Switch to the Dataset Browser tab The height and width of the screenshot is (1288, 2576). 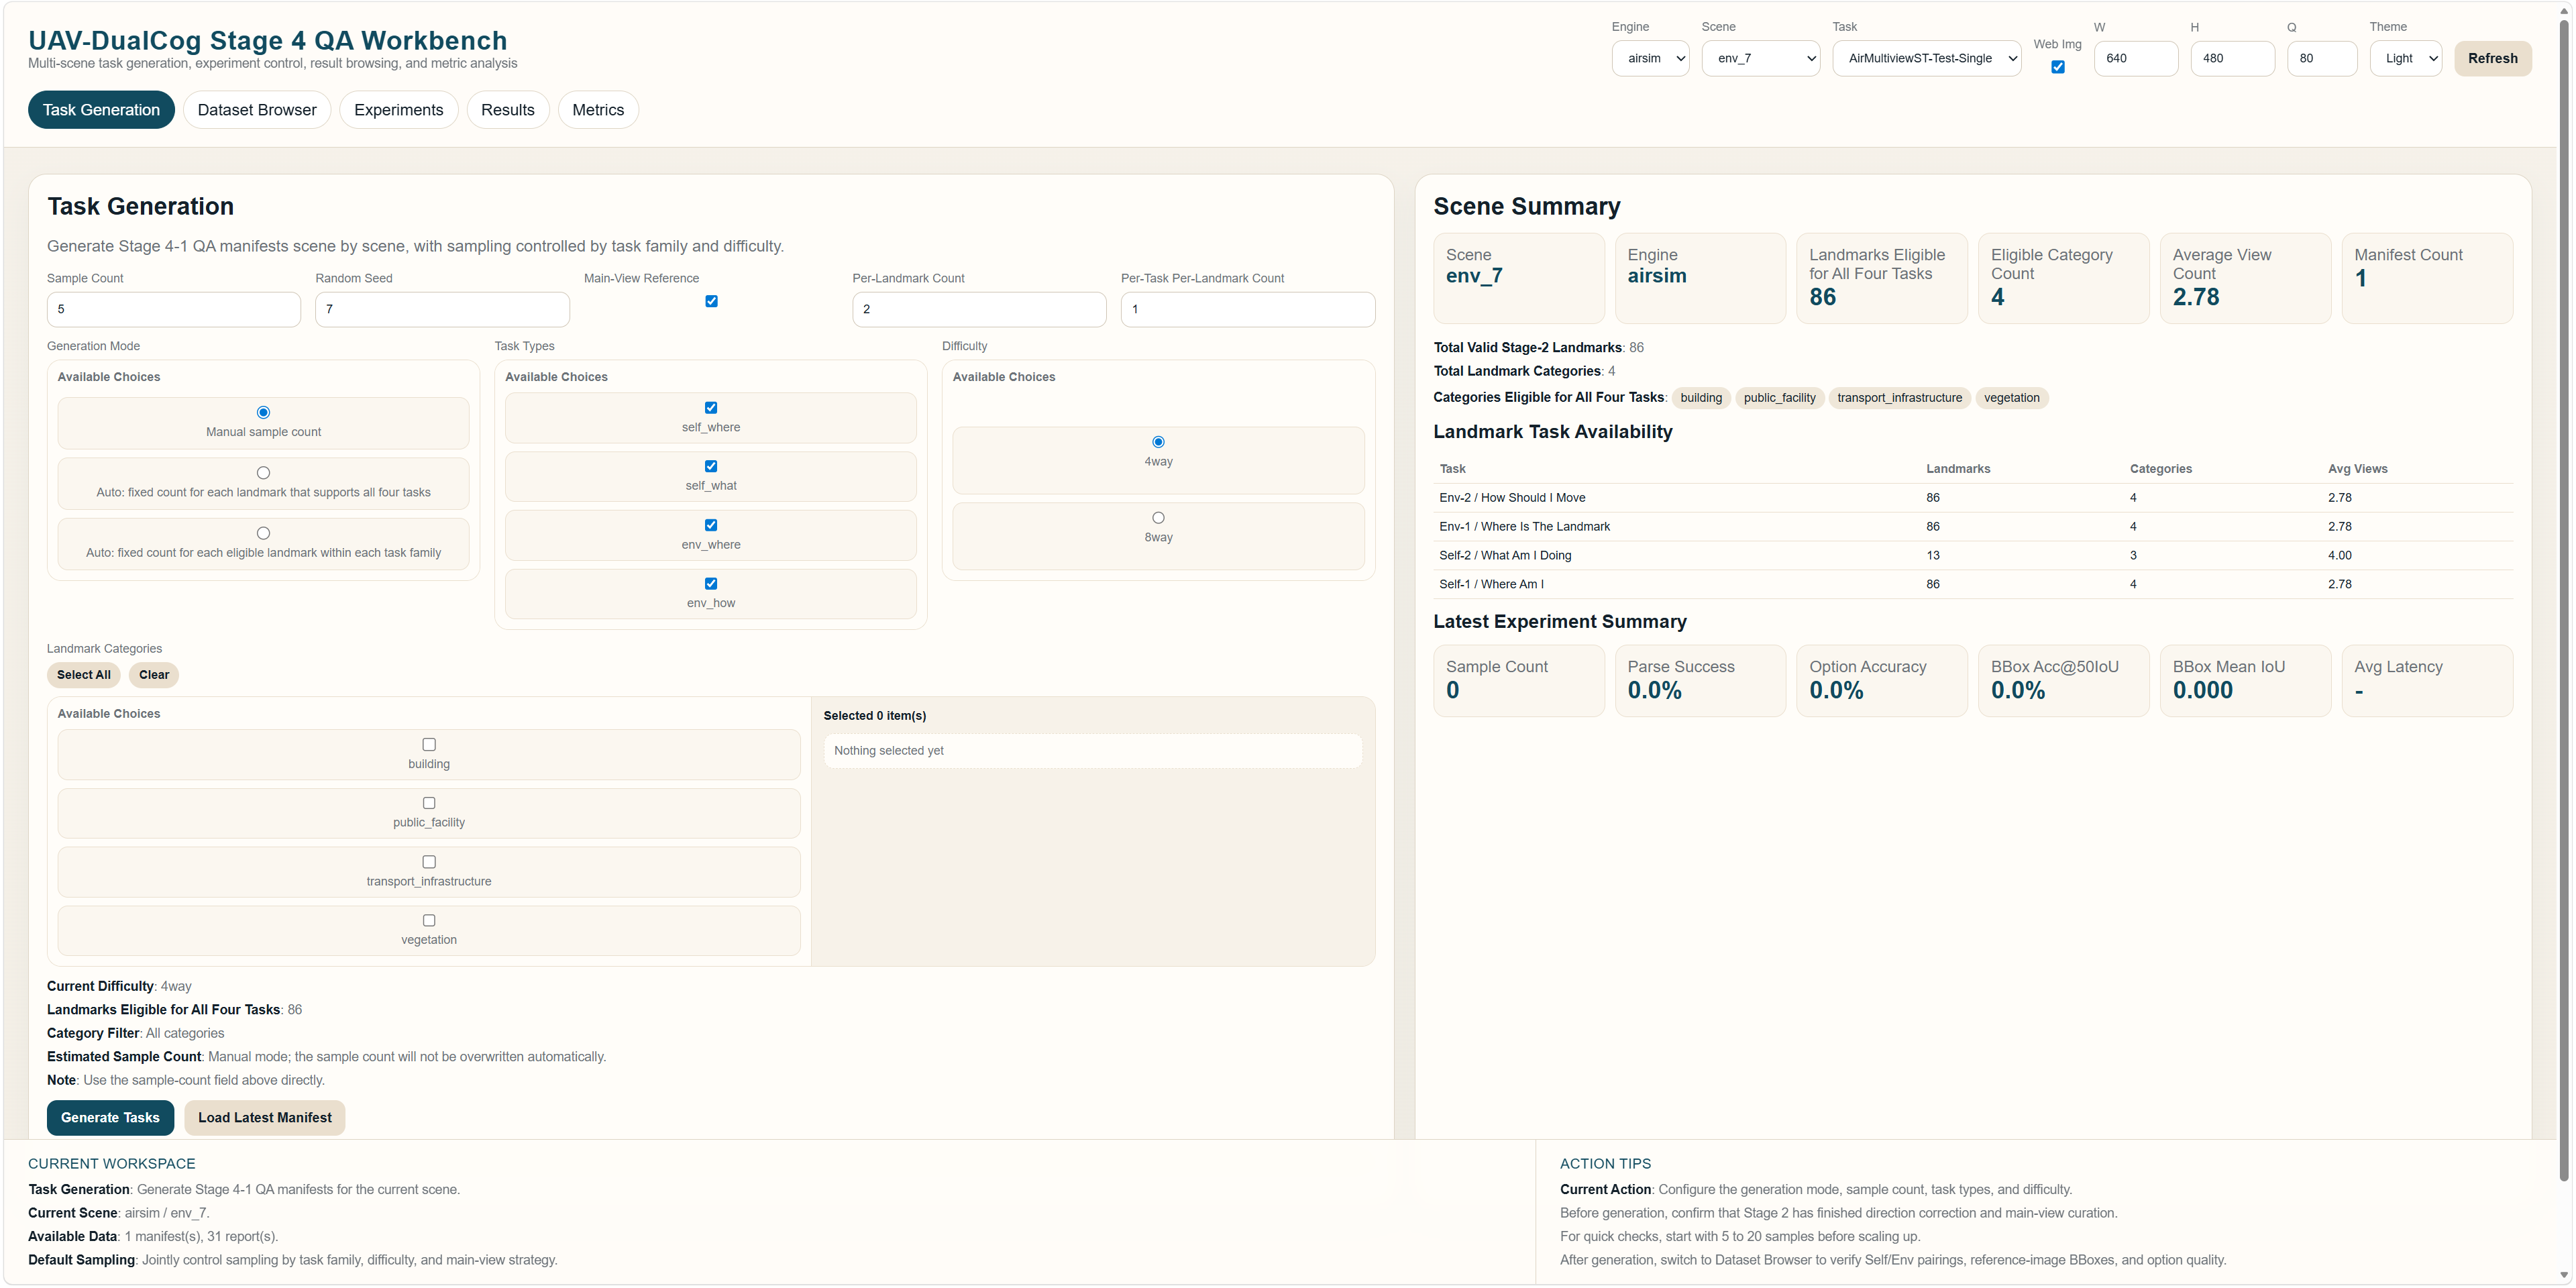[x=256, y=109]
